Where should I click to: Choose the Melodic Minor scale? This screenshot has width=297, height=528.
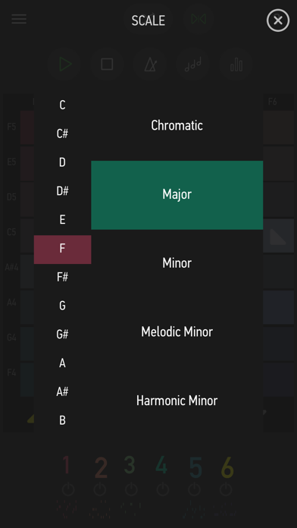(x=177, y=332)
